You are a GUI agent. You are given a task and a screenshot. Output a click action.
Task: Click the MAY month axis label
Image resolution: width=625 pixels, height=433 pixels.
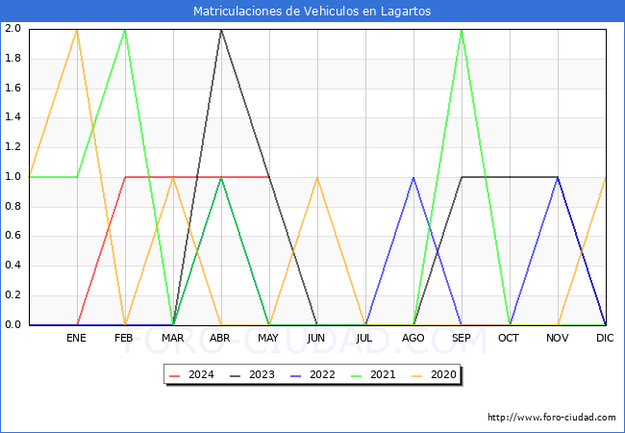pos(268,338)
